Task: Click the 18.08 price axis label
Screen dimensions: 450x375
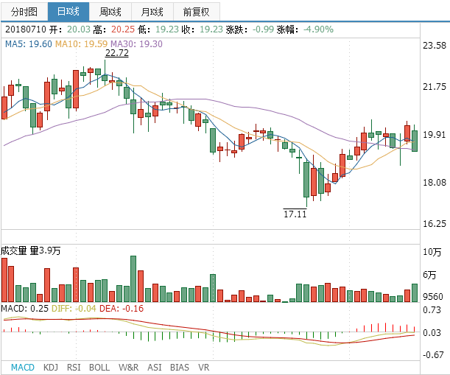Action: click(435, 182)
